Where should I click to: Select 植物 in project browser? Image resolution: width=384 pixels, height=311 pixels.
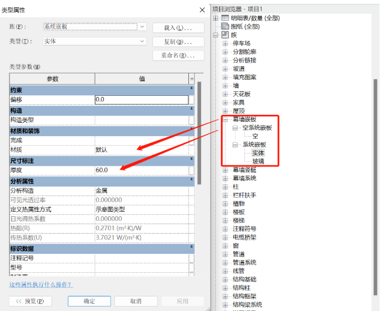click(x=239, y=203)
